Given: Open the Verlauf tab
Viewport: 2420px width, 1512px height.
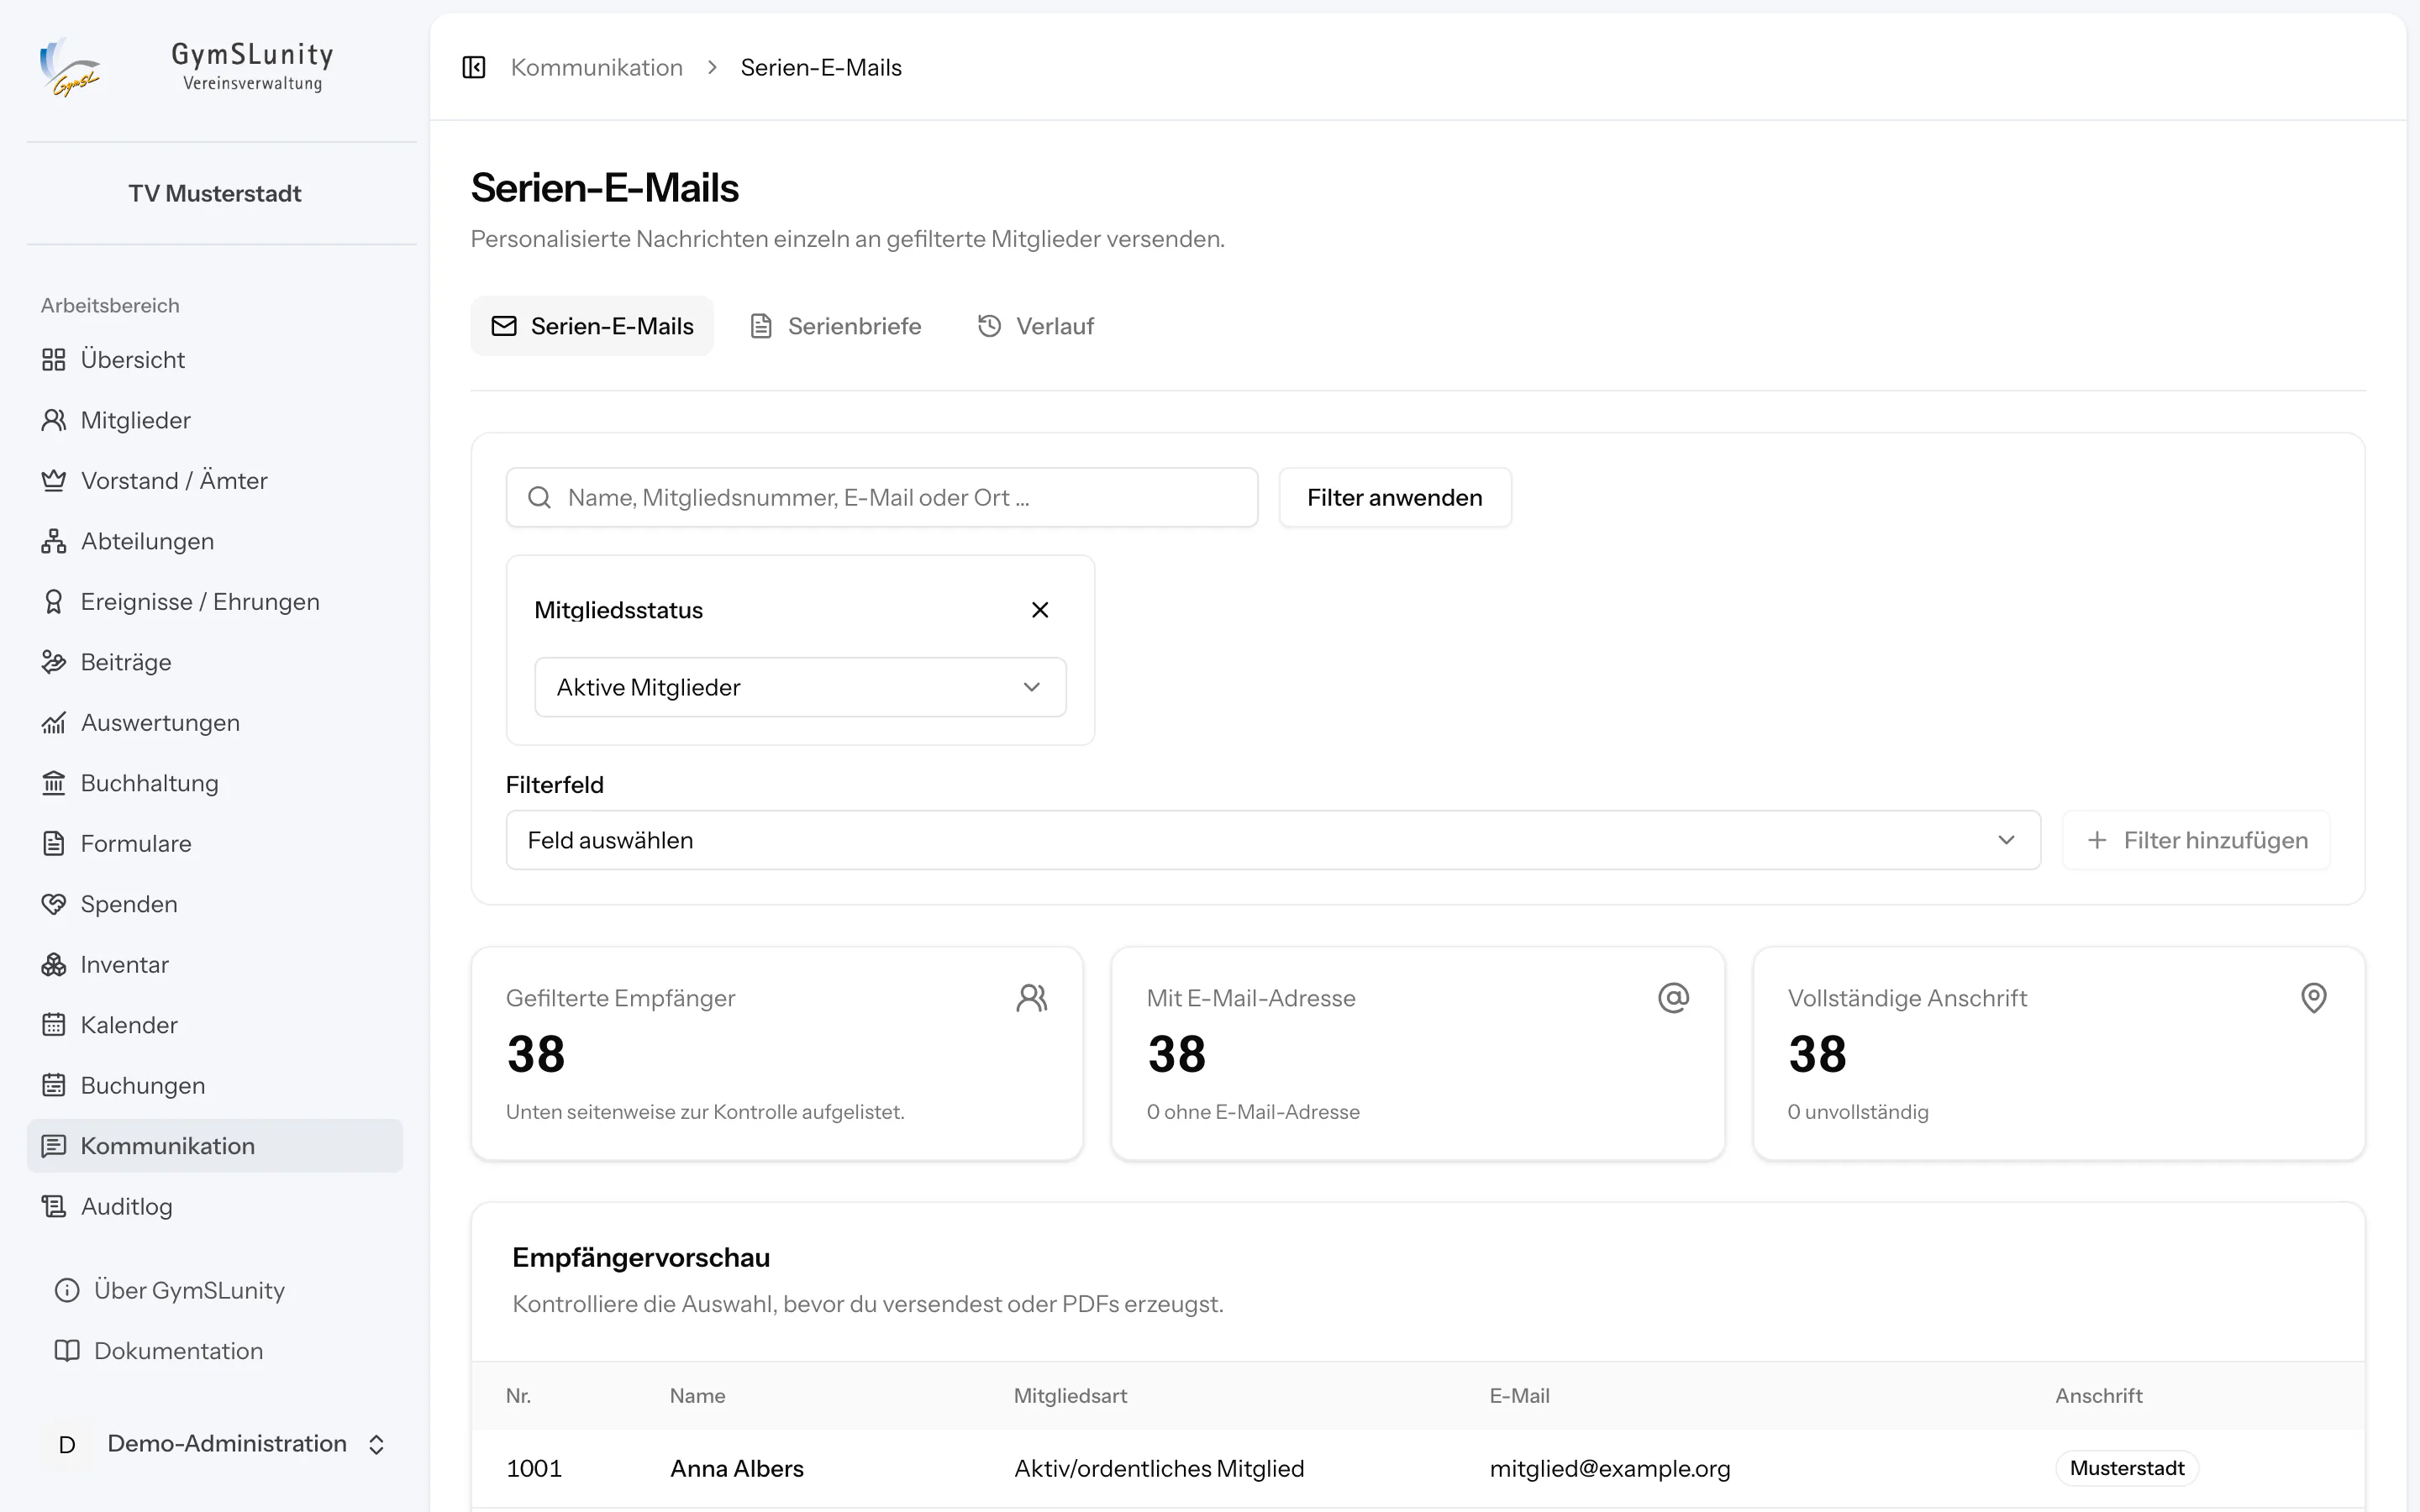Looking at the screenshot, I should pyautogui.click(x=1035, y=326).
